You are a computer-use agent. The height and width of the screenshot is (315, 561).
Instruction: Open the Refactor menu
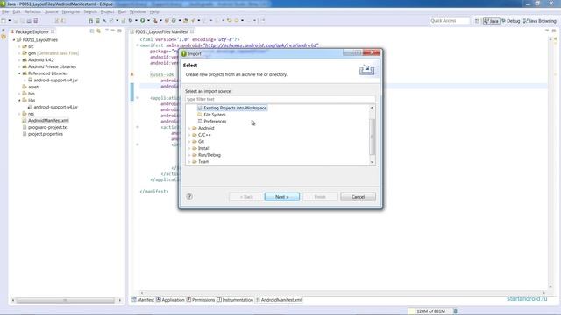tap(32, 11)
